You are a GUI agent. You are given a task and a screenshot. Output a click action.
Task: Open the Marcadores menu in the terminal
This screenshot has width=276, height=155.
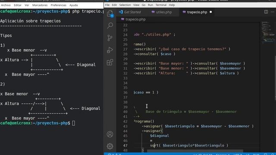[x=40, y=5]
